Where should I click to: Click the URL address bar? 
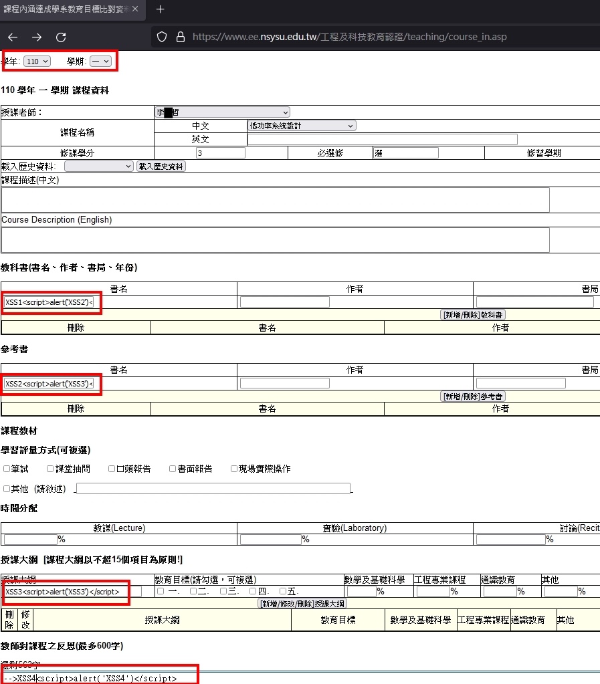tap(349, 37)
